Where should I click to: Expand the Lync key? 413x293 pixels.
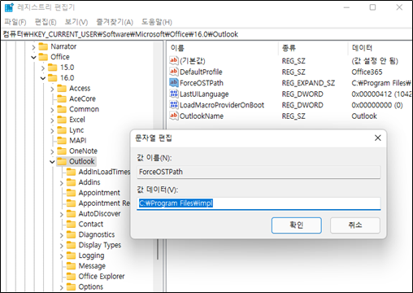[x=52, y=131]
